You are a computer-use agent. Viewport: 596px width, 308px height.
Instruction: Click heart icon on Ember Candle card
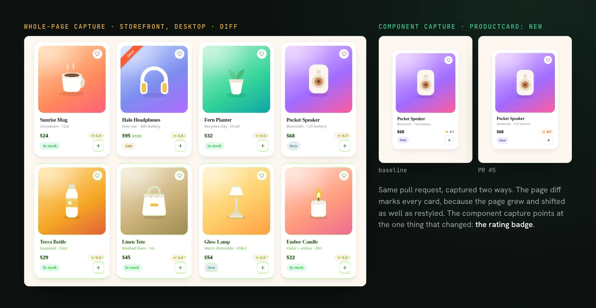[x=344, y=176]
